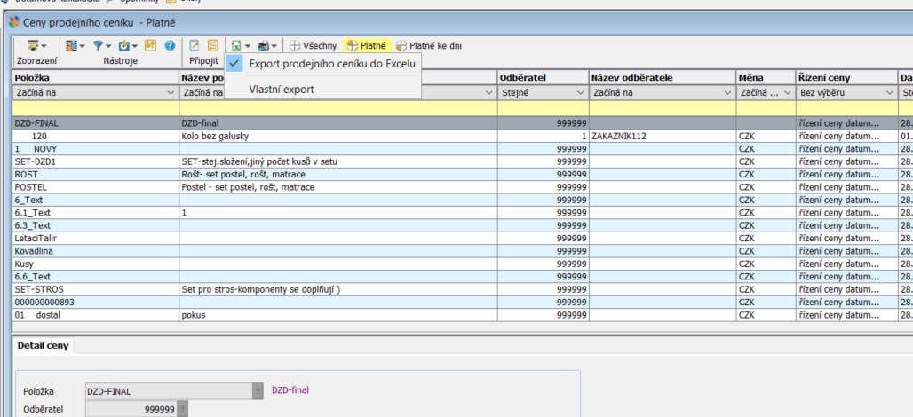913x417 pixels.
Task: Open the Řízení ceny 'Bez výběru' dropdown
Action: [889, 92]
